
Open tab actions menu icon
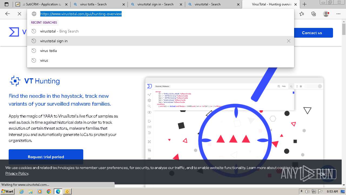click(x=6, y=4)
